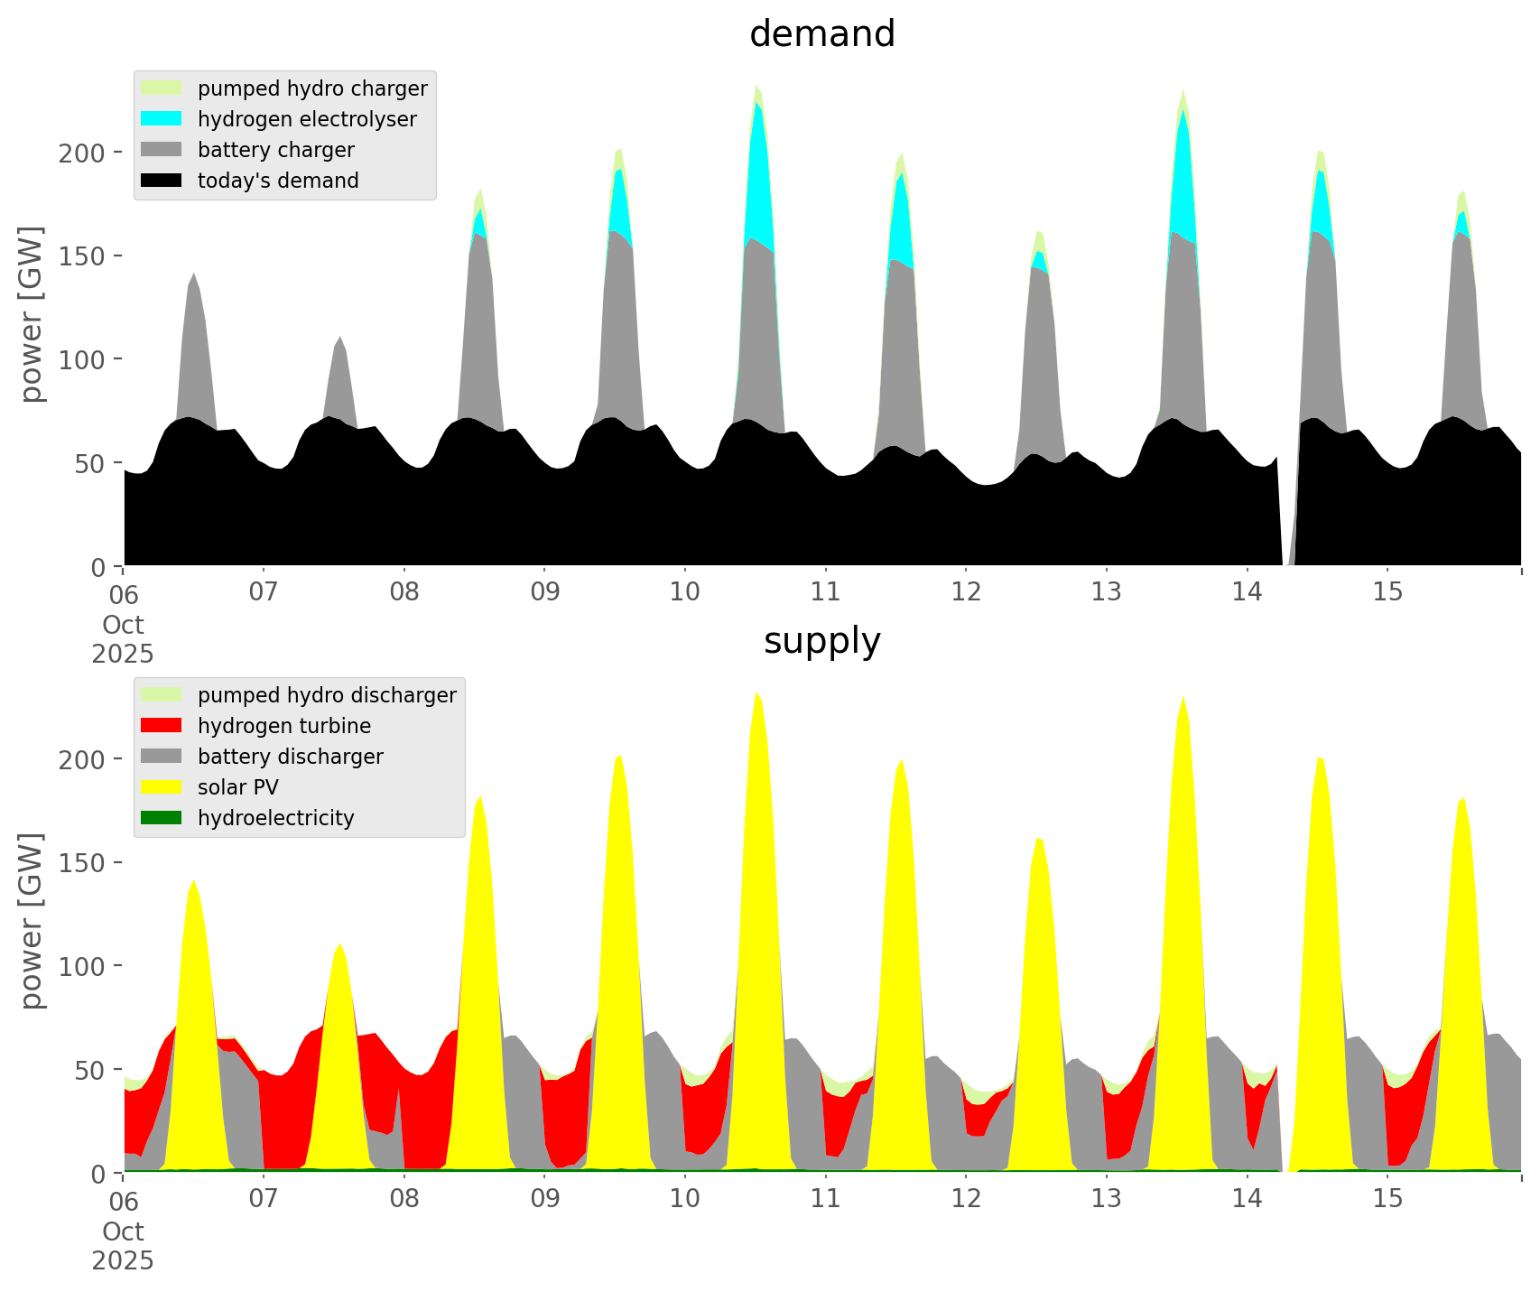Select date tick 10 on demand x-axis
1540x1292 pixels.
[x=685, y=592]
